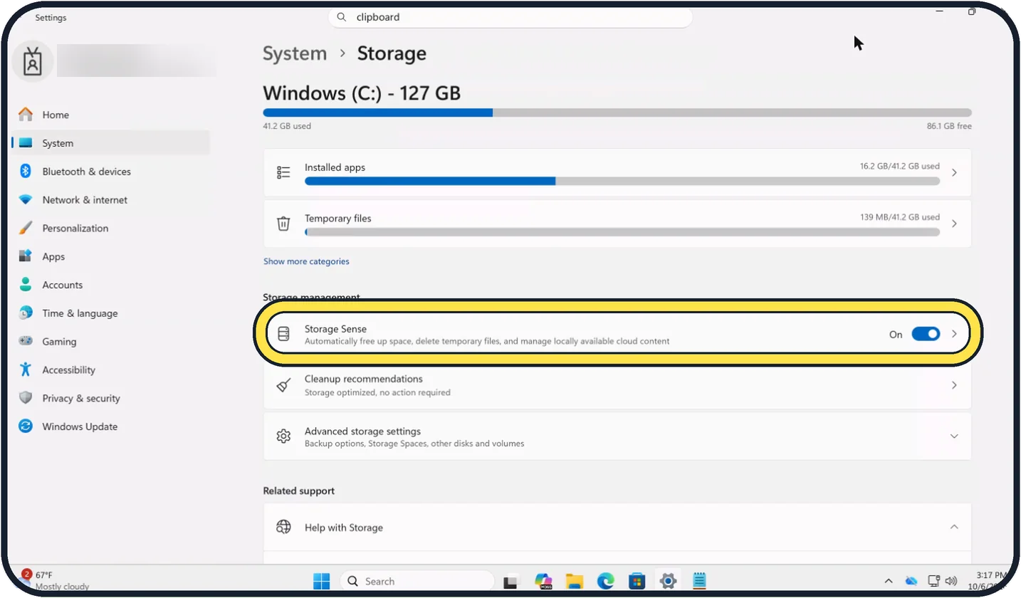The image size is (1021, 598).
Task: Click the Windows (C:) storage usage bar
Action: click(617, 112)
